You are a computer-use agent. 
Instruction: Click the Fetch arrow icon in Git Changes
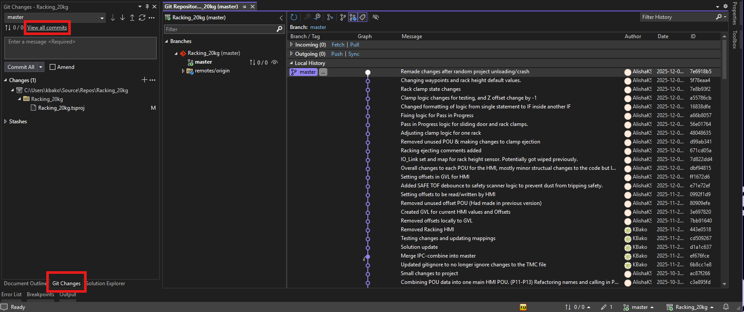click(x=113, y=18)
